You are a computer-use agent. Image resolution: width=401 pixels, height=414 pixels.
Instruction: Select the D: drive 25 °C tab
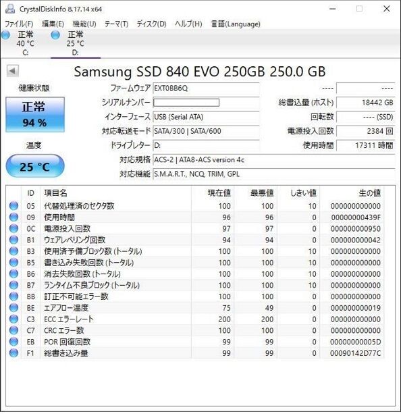[x=75, y=44]
